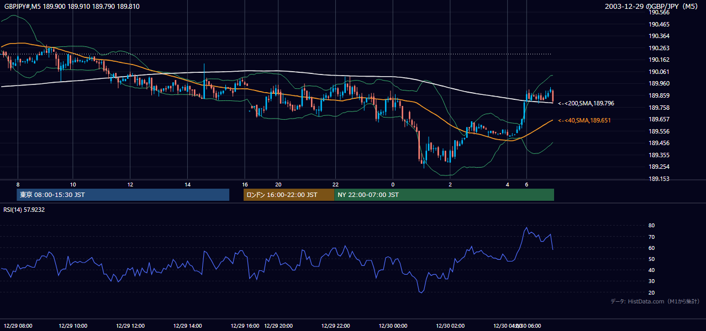Click the hour 20 tick under price chart
Screen dimensions: 706x331
(x=279, y=184)
